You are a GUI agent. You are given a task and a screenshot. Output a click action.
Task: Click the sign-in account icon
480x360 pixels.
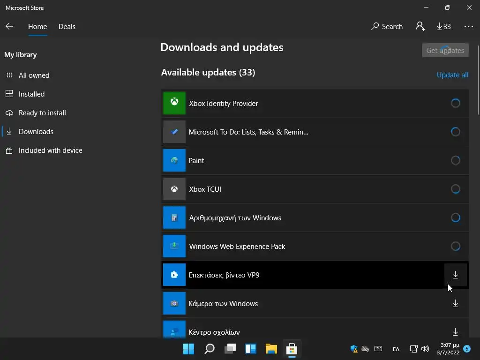(x=420, y=27)
